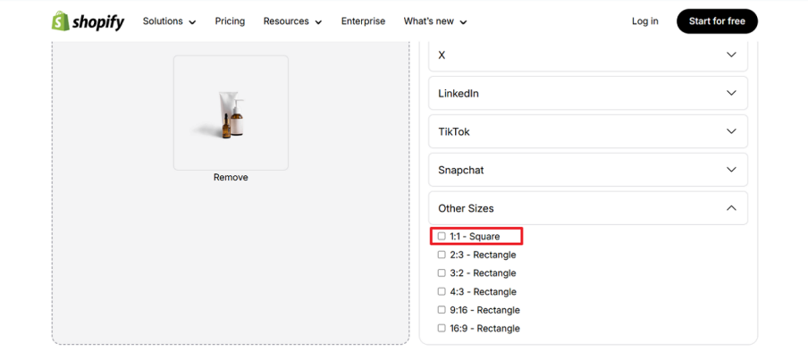Viewport: 808px width, 352px height.
Task: Open the Enterprise menu item
Action: pos(363,21)
